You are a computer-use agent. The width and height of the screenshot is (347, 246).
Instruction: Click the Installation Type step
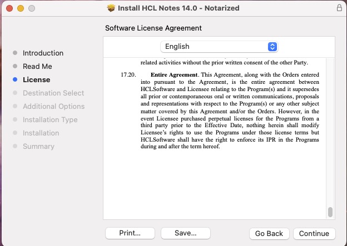pos(50,120)
